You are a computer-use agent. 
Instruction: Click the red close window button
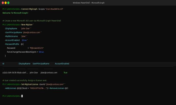point(2,3)
